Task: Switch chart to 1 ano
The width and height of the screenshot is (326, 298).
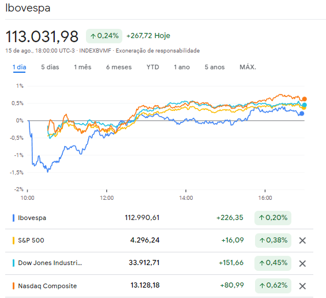Action: pos(182,67)
